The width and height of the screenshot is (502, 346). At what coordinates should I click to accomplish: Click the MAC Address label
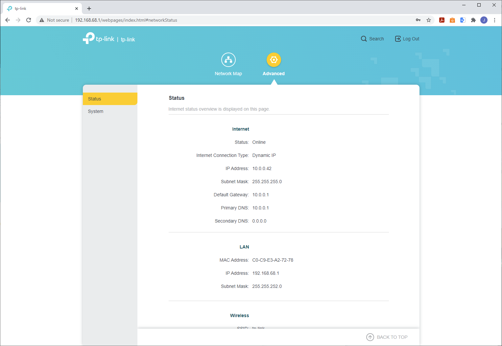point(234,260)
